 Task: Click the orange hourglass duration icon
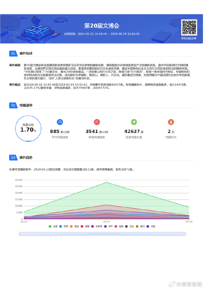coord(171,122)
